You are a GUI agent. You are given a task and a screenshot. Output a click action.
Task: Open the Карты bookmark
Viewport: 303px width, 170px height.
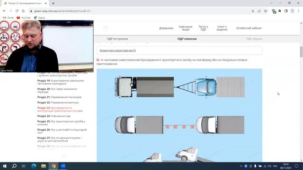coord(40,18)
